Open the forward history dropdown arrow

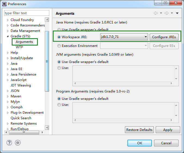pos(172,13)
